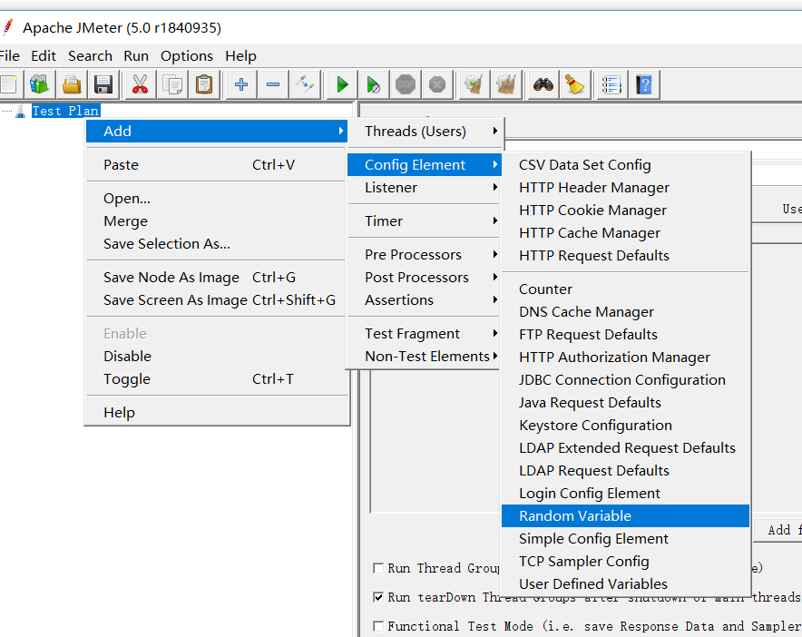
Task: Click the Collapse All minus icon
Action: coord(273,84)
